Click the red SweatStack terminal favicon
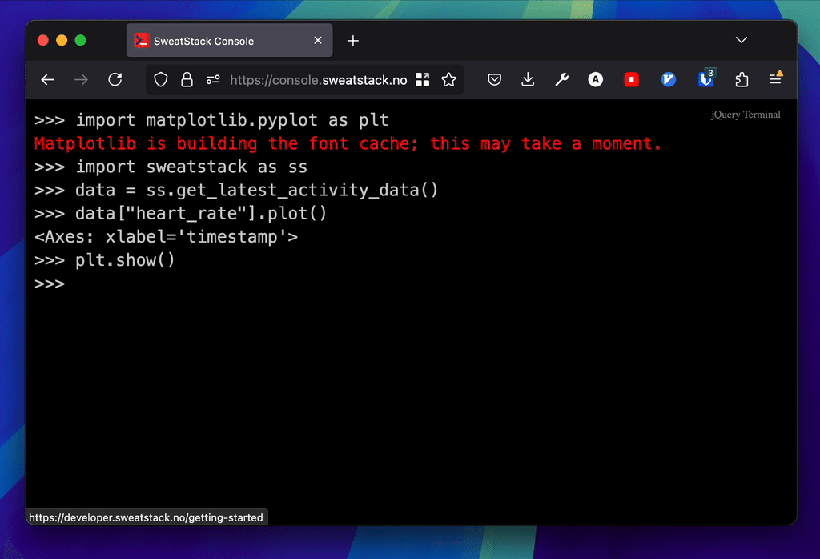Viewport: 820px width, 559px height. pos(141,40)
